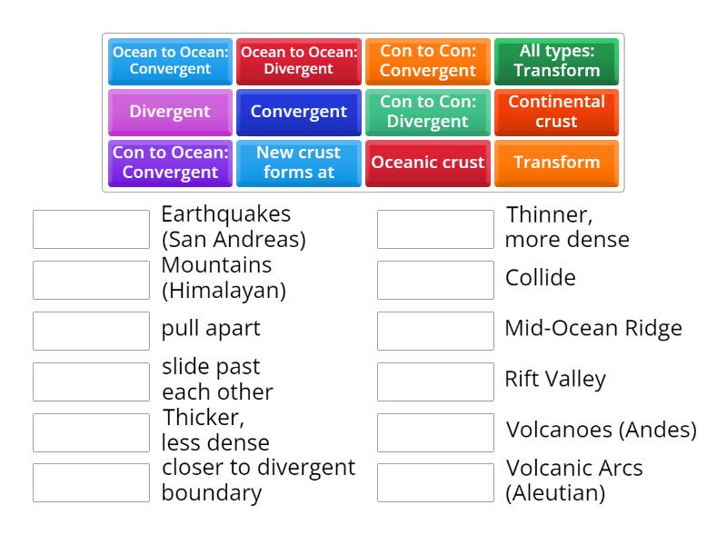Click the 'Ocean to Ocean: Convergent' tile
Viewport: 727px width, 545px height.
tap(170, 61)
